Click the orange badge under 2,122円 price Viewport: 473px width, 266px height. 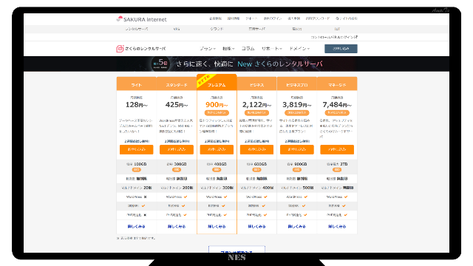(256, 113)
